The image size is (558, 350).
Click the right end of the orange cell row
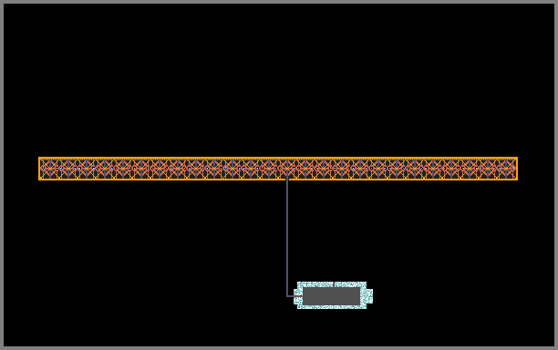(516, 169)
